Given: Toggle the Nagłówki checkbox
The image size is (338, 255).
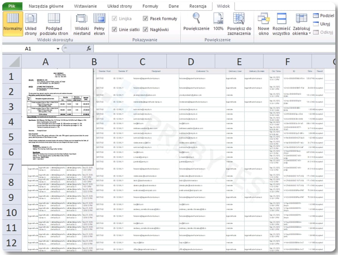Looking at the screenshot, I should coord(146,30).
